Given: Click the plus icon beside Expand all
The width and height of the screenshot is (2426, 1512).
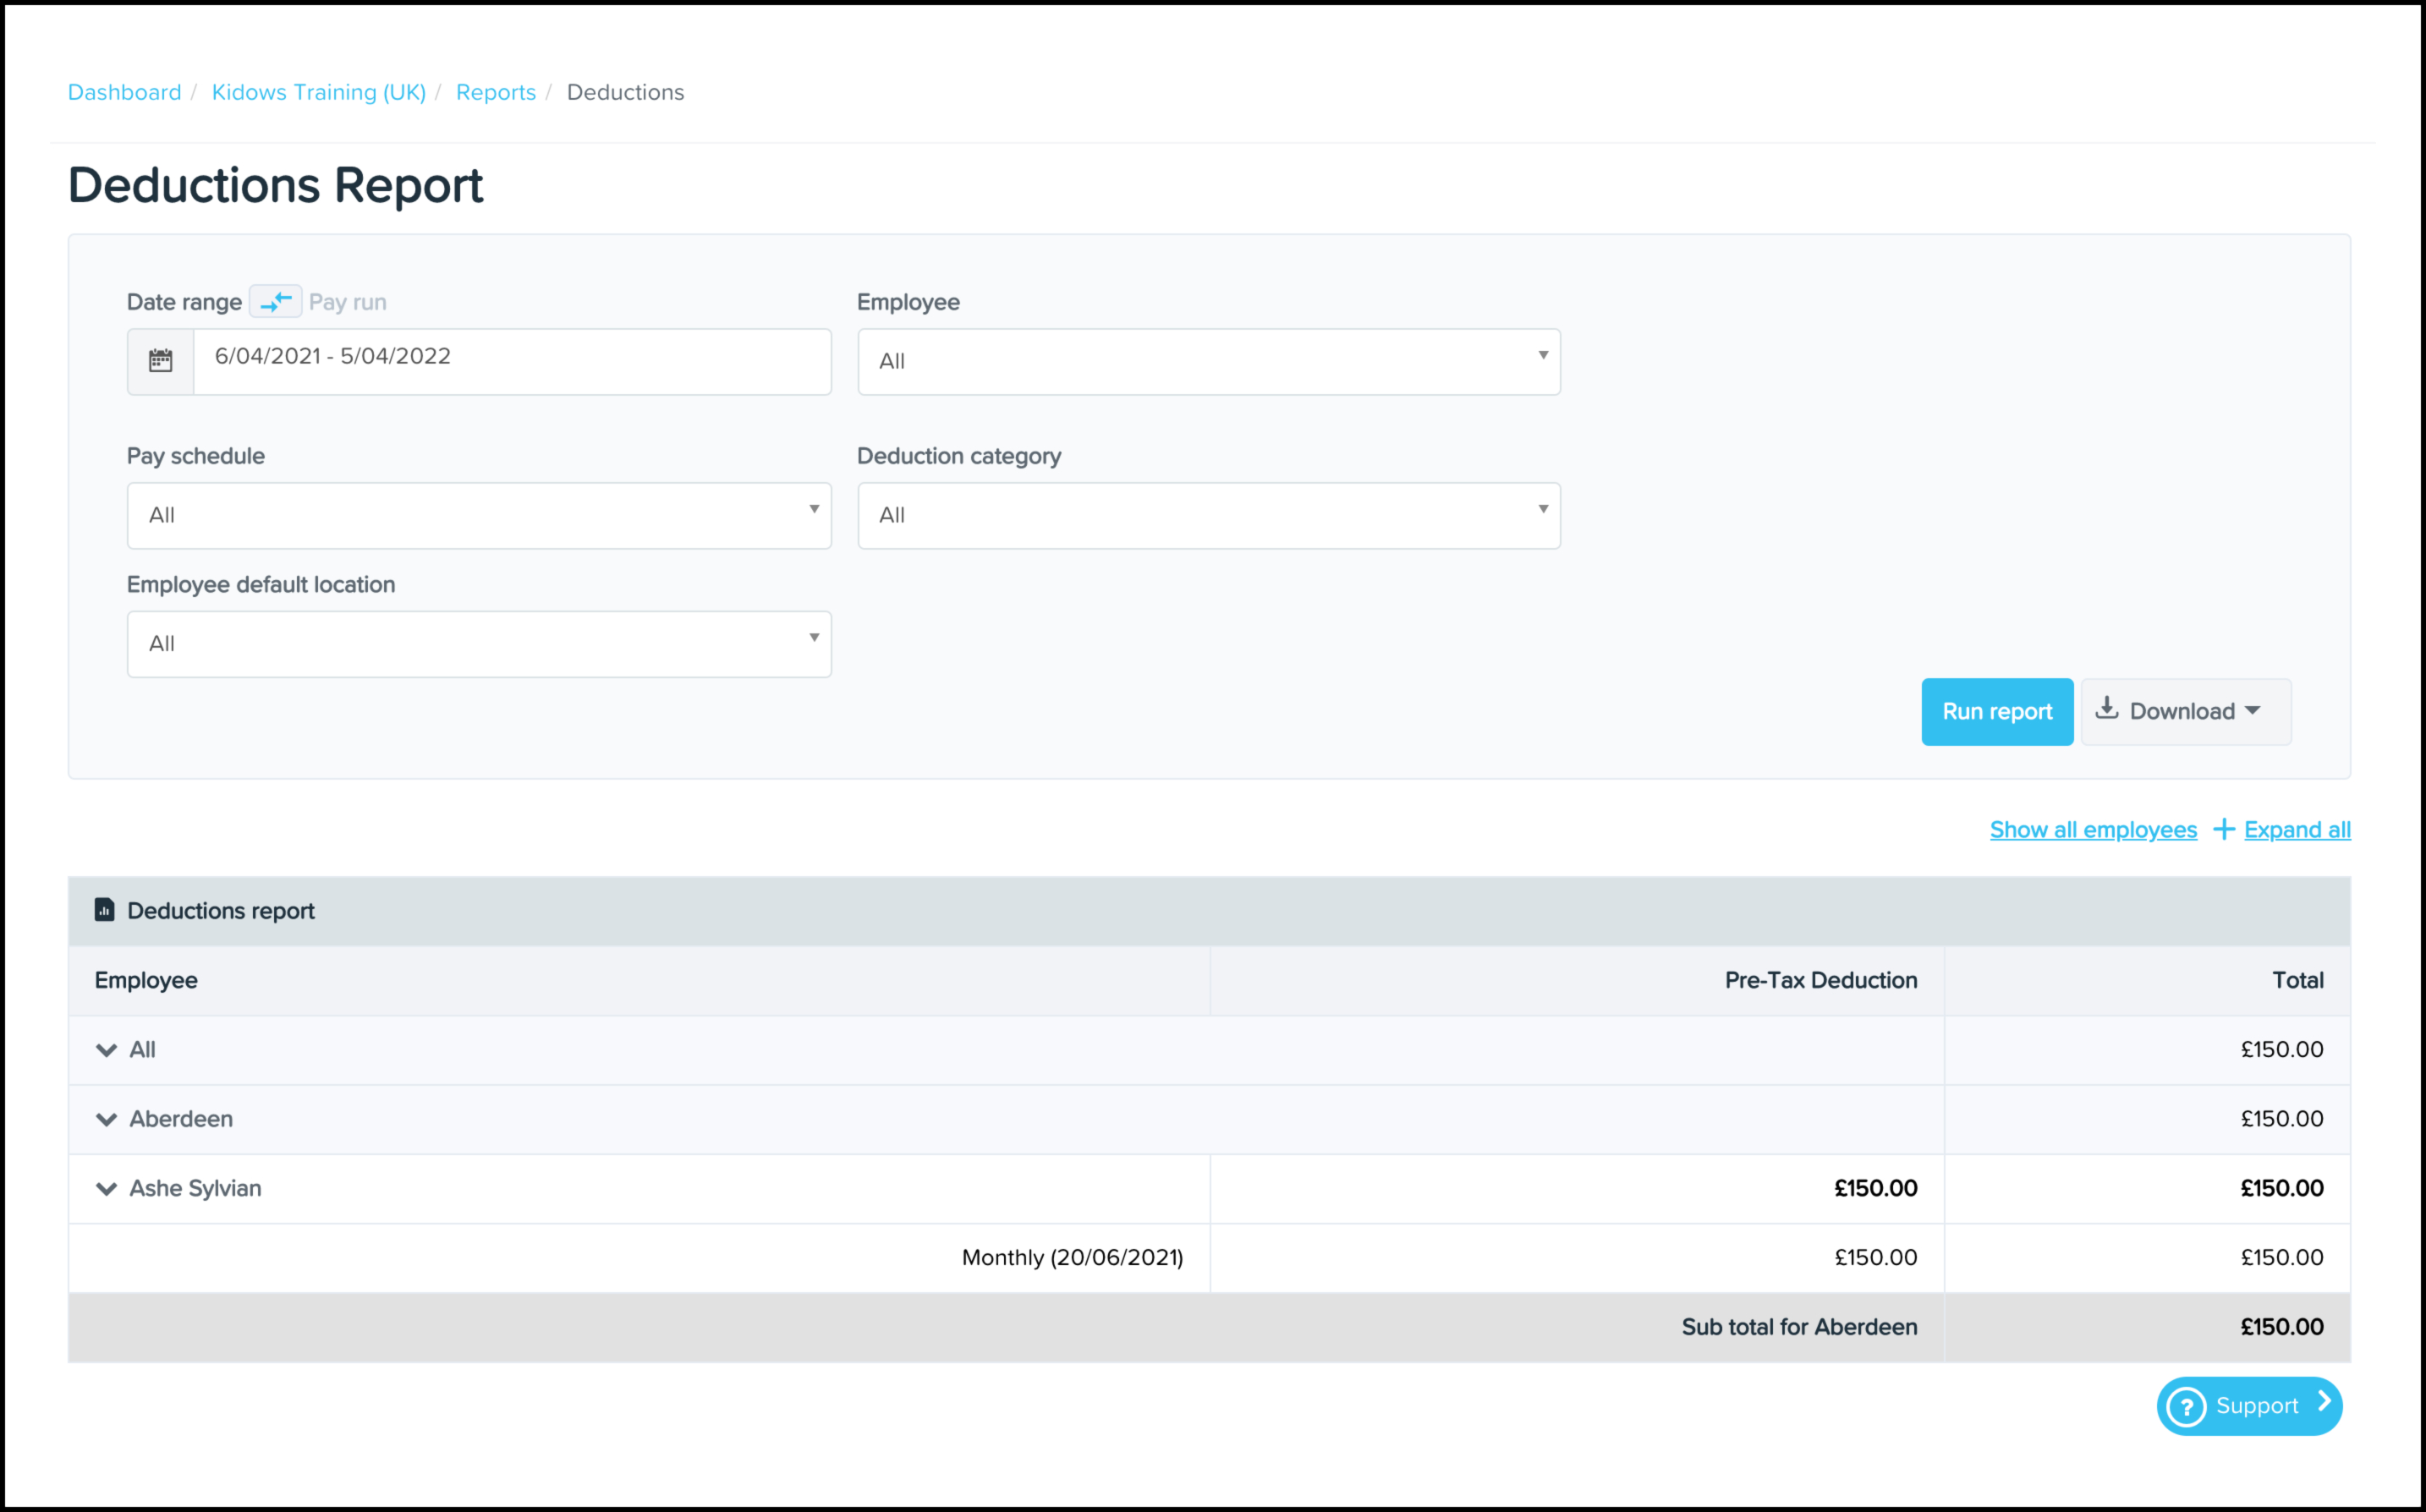Looking at the screenshot, I should pos(2223,829).
